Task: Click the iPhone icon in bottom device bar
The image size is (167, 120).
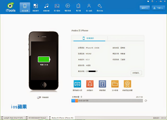Action: tap(50, 118)
